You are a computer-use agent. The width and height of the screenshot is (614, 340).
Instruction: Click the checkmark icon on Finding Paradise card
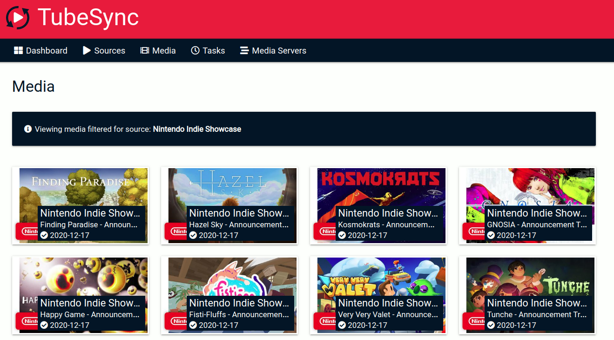(44, 235)
